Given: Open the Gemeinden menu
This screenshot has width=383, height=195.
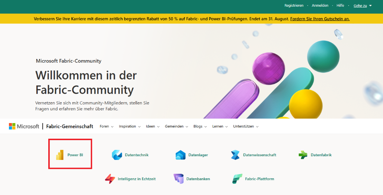Looking at the screenshot, I should 177,126.
